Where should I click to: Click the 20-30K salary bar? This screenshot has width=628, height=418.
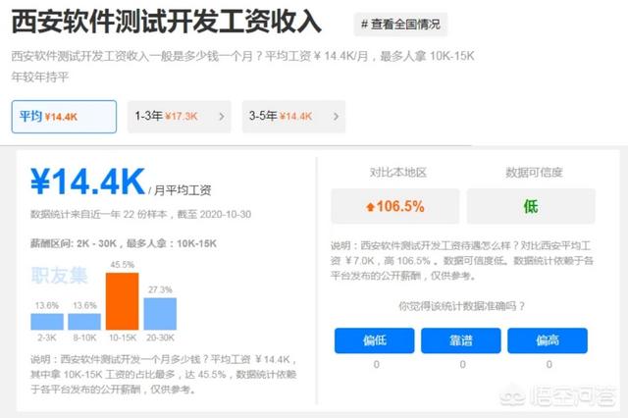(x=160, y=314)
